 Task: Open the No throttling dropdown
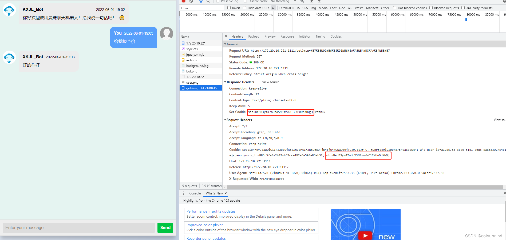coord(283,1)
